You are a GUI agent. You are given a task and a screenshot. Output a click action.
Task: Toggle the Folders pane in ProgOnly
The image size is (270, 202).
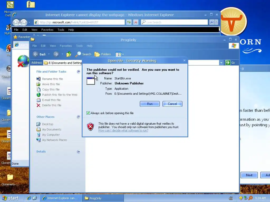click(x=103, y=54)
